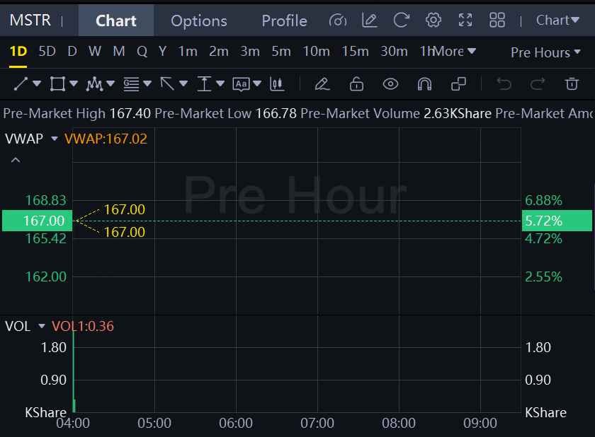595x437 pixels.
Task: Open the VWAP indicator dropdown
Action: [55, 139]
